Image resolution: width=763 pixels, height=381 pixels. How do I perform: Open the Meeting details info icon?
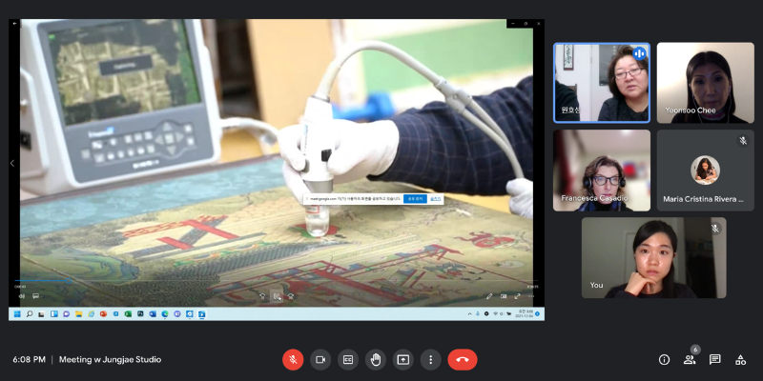[664, 360]
